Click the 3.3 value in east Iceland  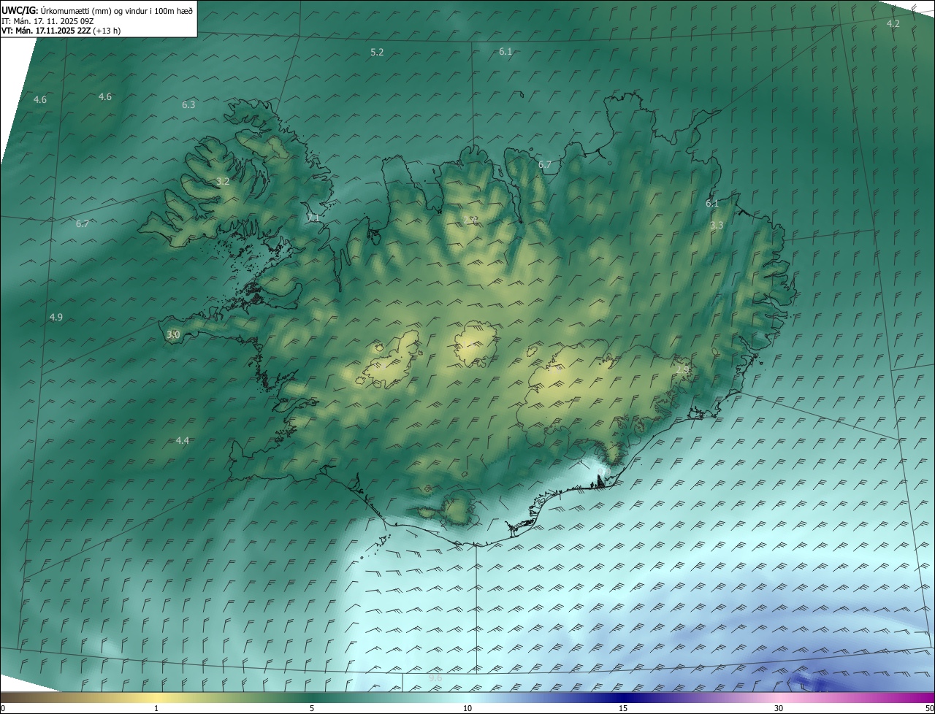717,226
